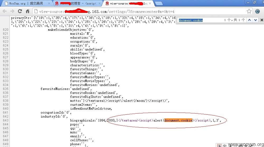Switch to the 博客 script tab
The height and width of the screenshot is (147, 264).
[x=78, y=3]
